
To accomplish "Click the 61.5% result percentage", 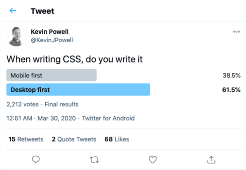I will click(x=231, y=90).
